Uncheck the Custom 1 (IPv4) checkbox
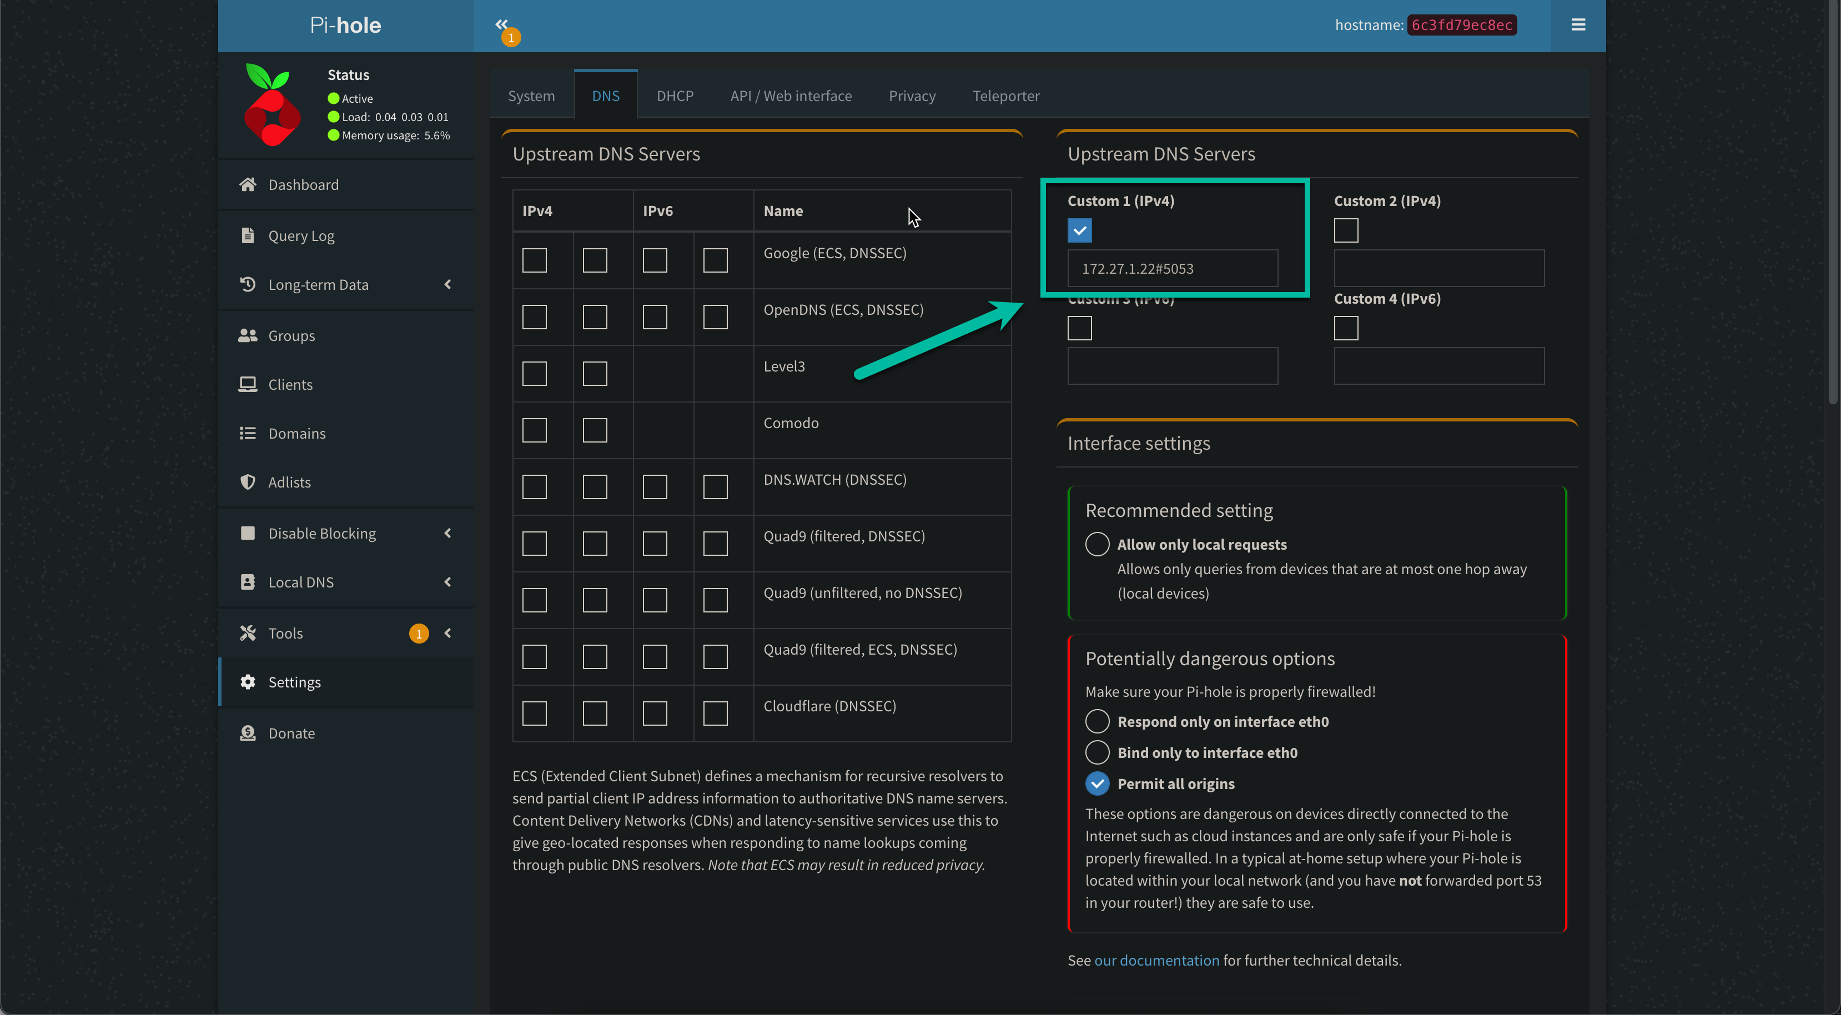 [x=1079, y=230]
